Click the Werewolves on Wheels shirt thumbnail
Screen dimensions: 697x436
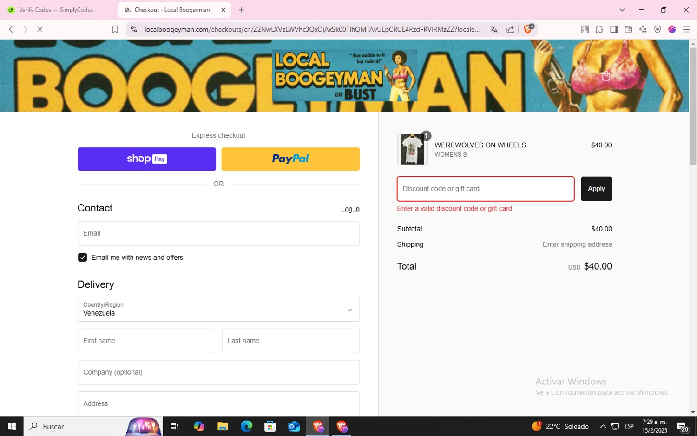(x=412, y=149)
